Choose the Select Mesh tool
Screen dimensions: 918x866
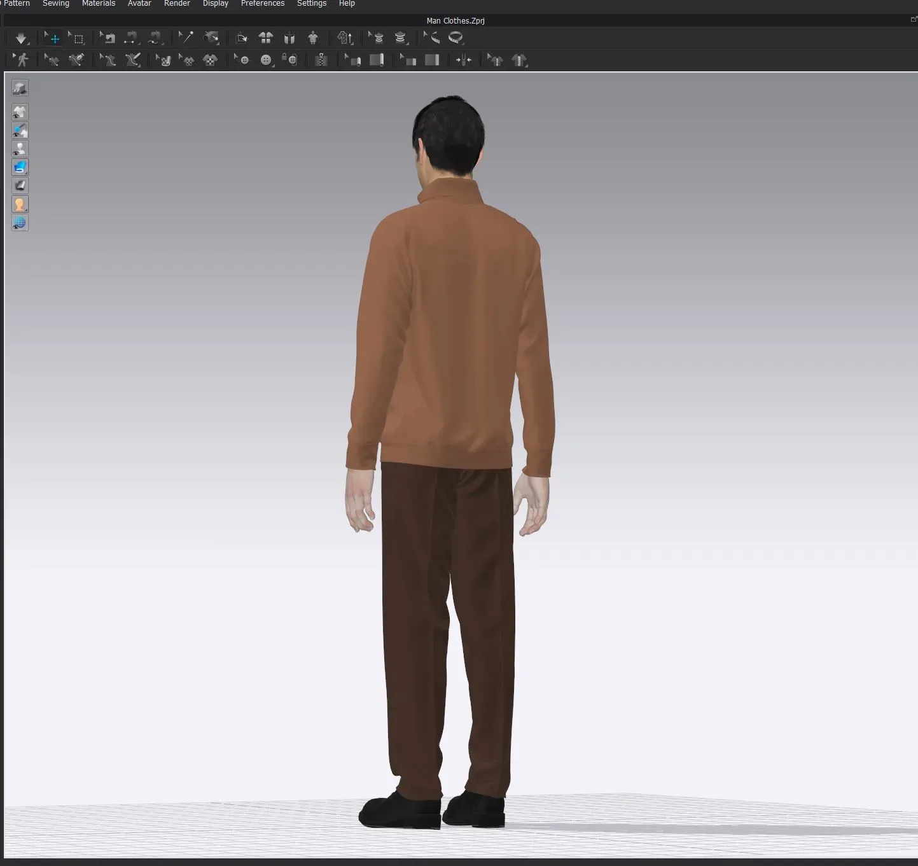pyautogui.click(x=77, y=38)
